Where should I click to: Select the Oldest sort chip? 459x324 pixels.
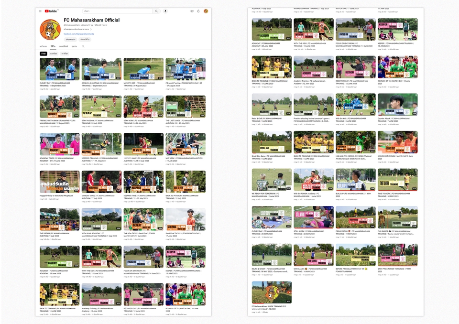point(65,54)
